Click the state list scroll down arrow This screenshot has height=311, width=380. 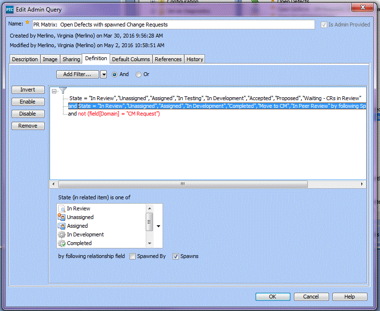(150, 243)
